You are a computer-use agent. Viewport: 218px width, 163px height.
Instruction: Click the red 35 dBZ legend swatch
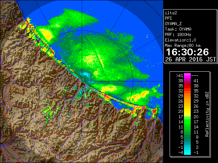coord(187,86)
